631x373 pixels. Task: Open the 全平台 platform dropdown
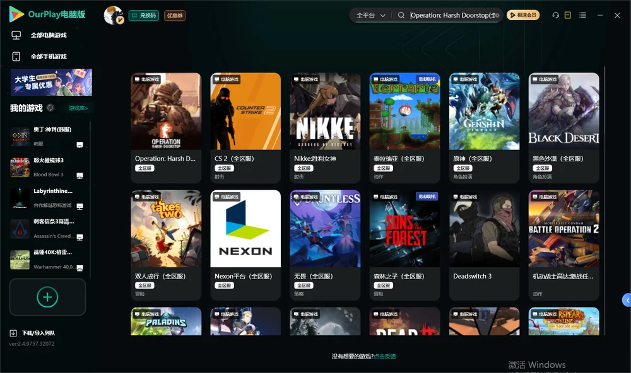point(370,15)
